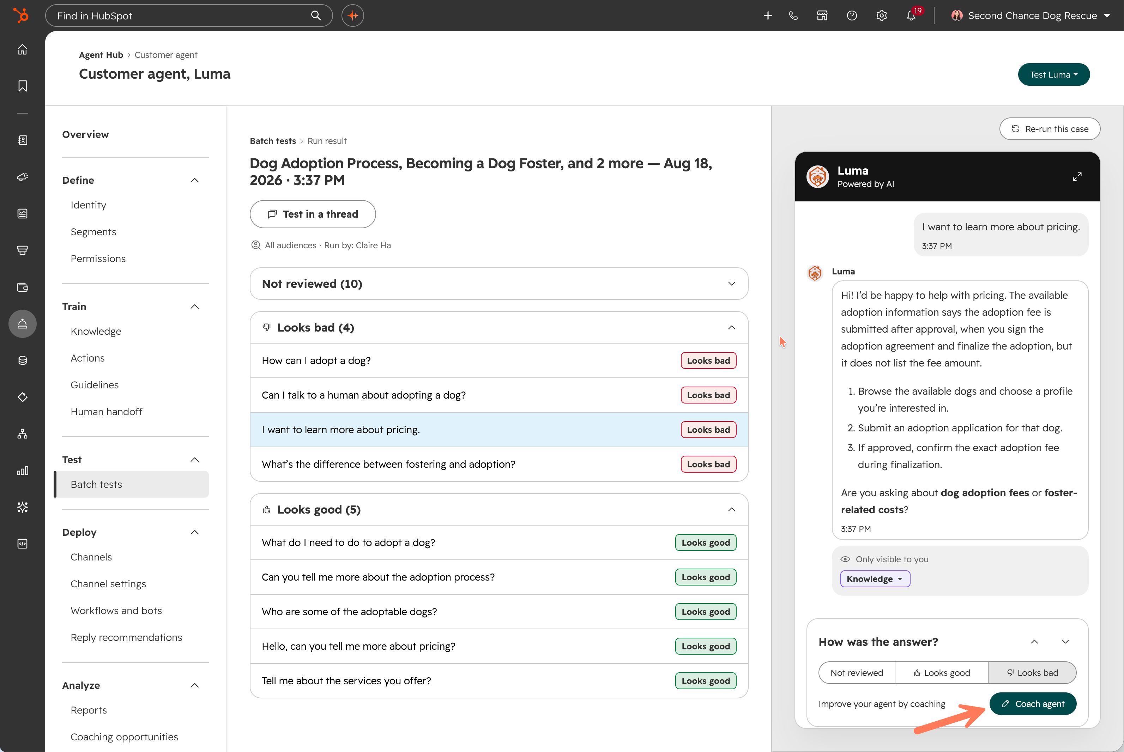
Task: Open the settings gear icon
Action: [x=882, y=16]
